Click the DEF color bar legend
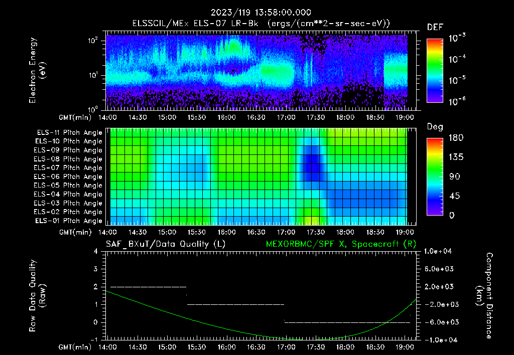 435,71
